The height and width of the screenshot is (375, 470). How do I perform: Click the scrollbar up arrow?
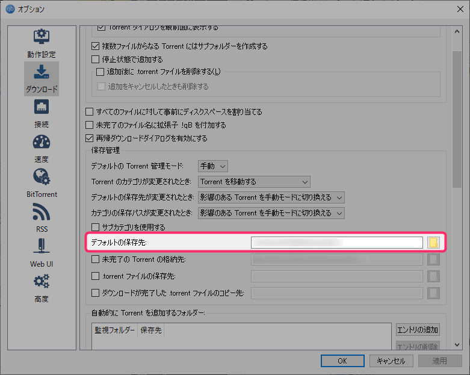457,31
